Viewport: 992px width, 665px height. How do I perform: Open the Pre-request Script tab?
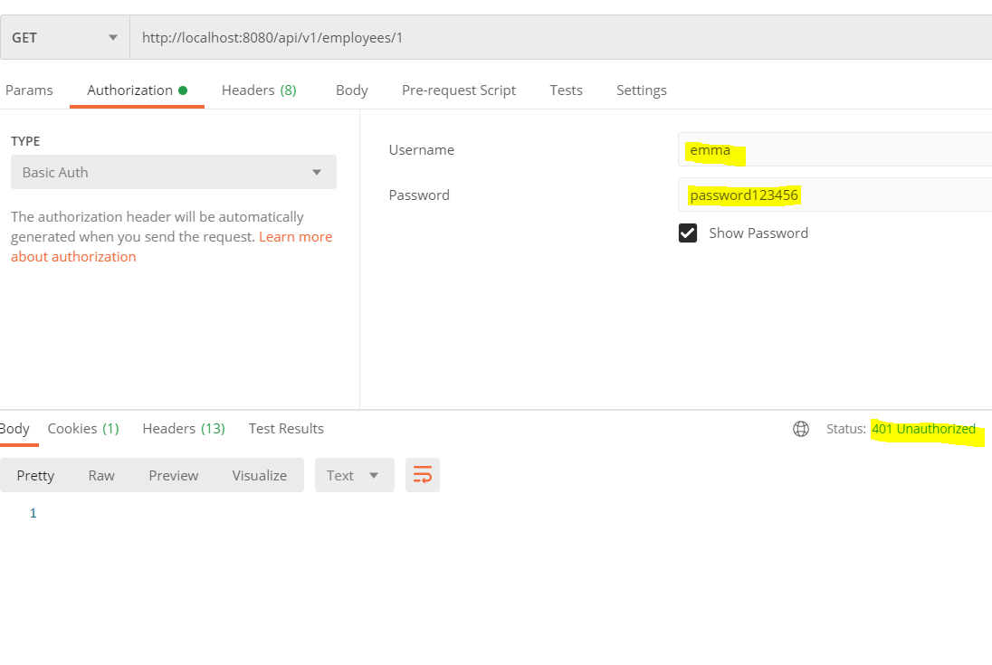[459, 90]
